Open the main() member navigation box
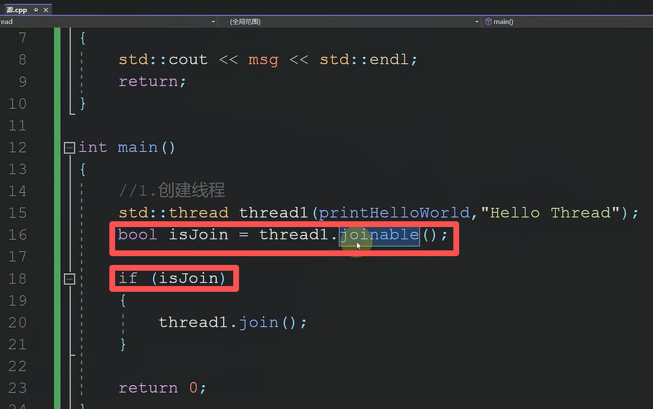 tap(568, 22)
